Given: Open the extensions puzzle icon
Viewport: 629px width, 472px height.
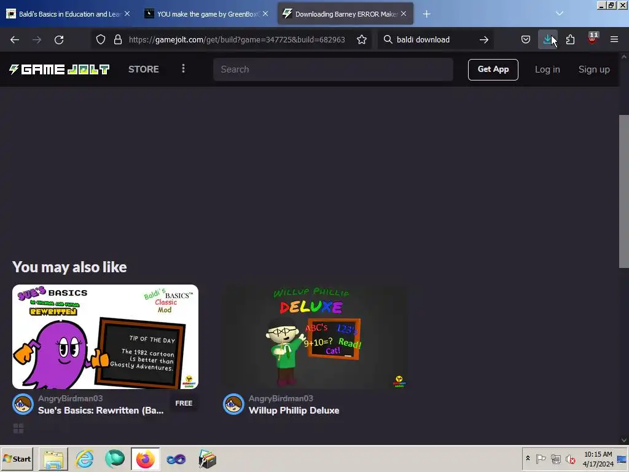Looking at the screenshot, I should [x=570, y=39].
